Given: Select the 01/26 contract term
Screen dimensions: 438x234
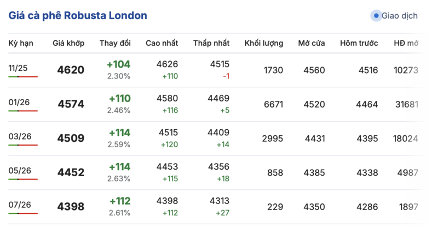Looking at the screenshot, I should [x=19, y=102].
